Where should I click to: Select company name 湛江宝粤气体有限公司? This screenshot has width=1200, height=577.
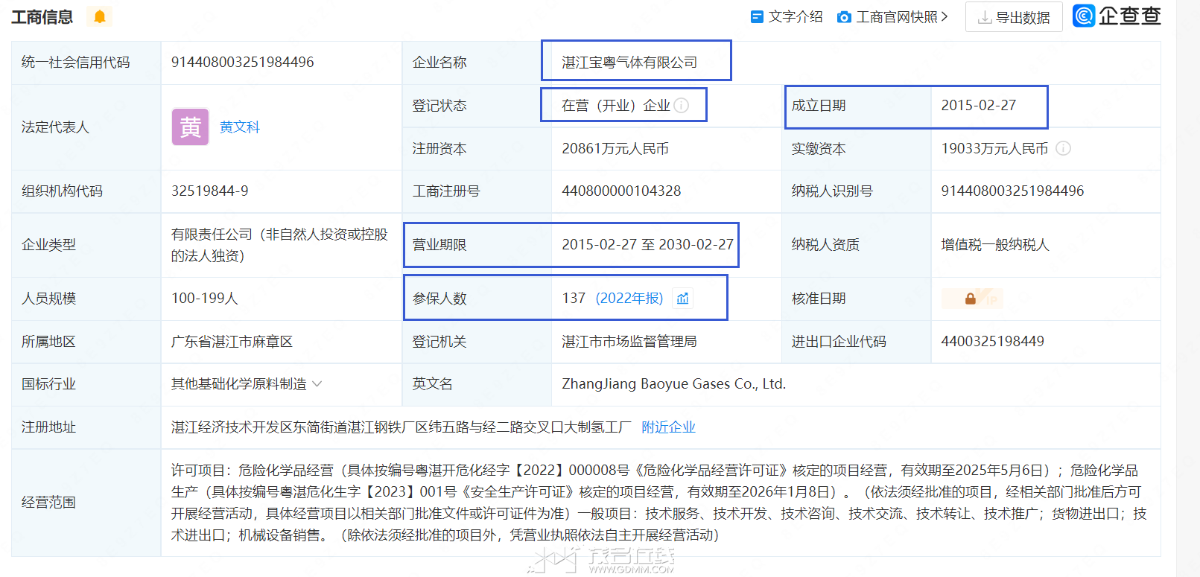coord(629,63)
